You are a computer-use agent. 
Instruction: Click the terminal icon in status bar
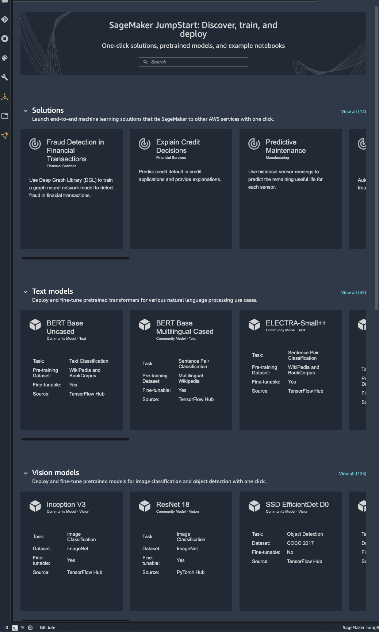15,628
